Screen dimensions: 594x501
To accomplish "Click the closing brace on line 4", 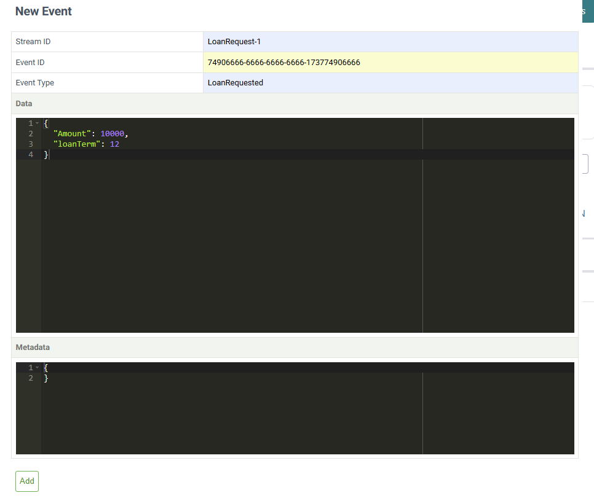I will pos(46,154).
